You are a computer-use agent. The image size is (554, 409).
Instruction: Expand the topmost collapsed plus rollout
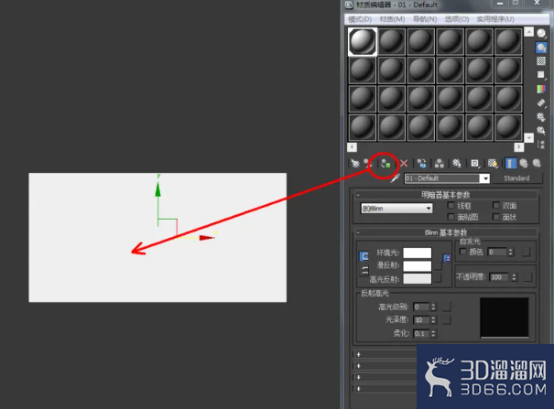pos(359,354)
